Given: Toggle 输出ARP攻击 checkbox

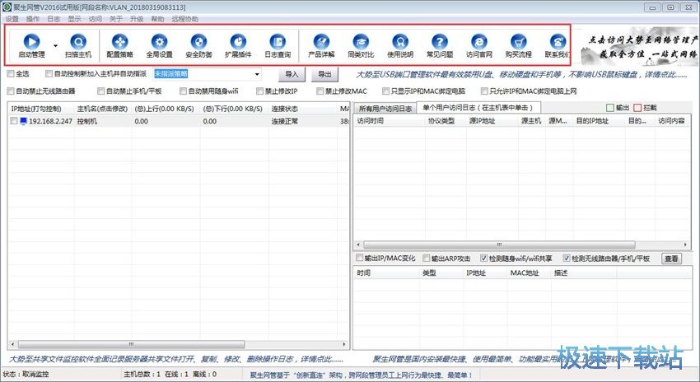Looking at the screenshot, I should [427, 258].
